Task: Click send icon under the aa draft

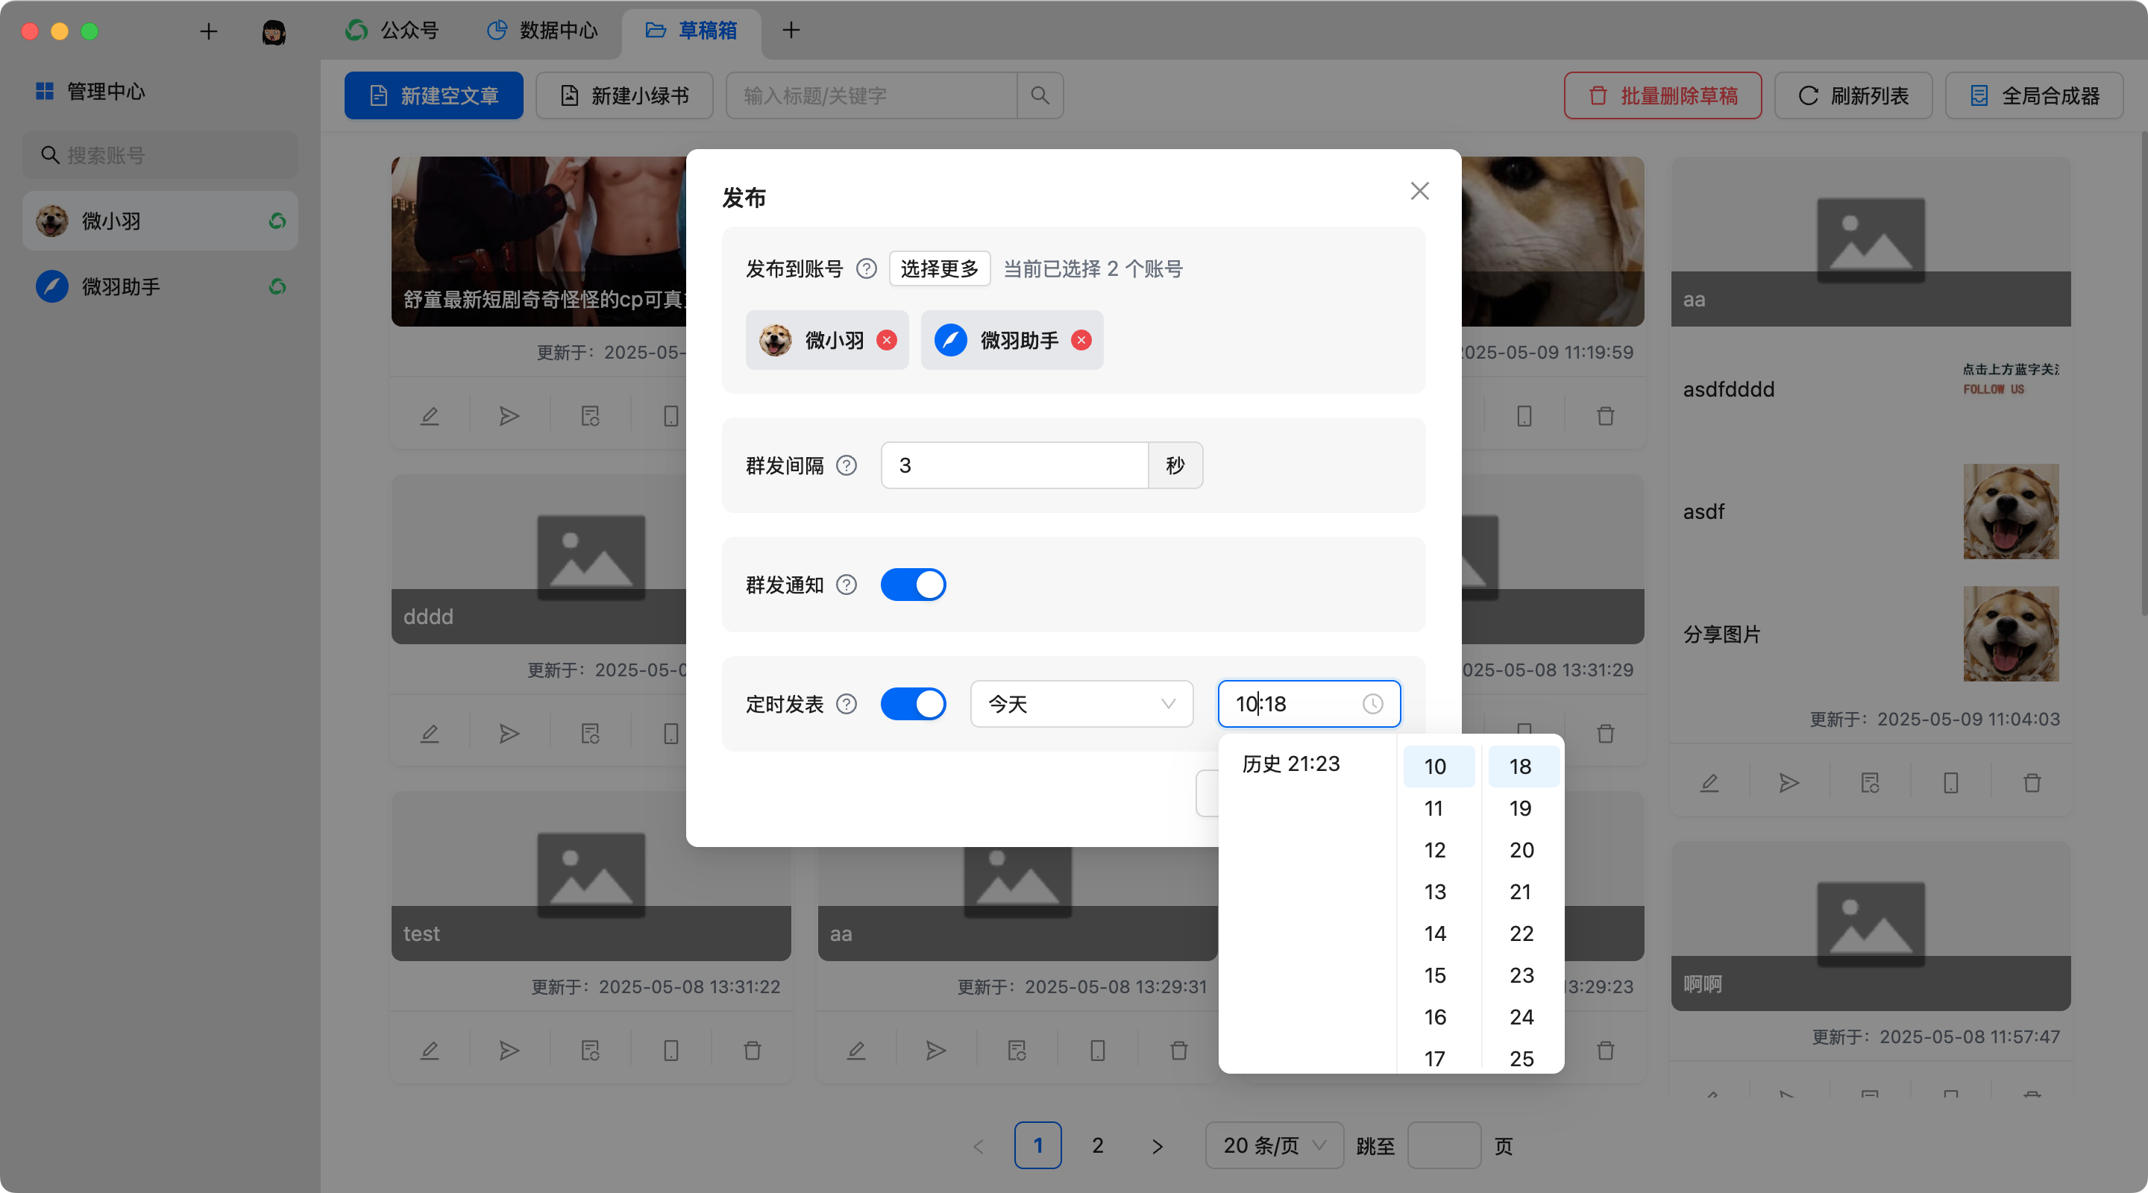Action: pos(935,1051)
